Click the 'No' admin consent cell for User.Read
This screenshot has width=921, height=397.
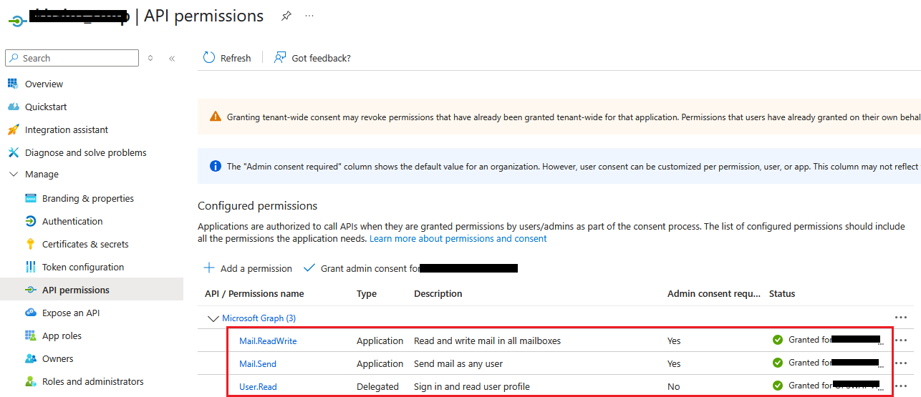(673, 387)
